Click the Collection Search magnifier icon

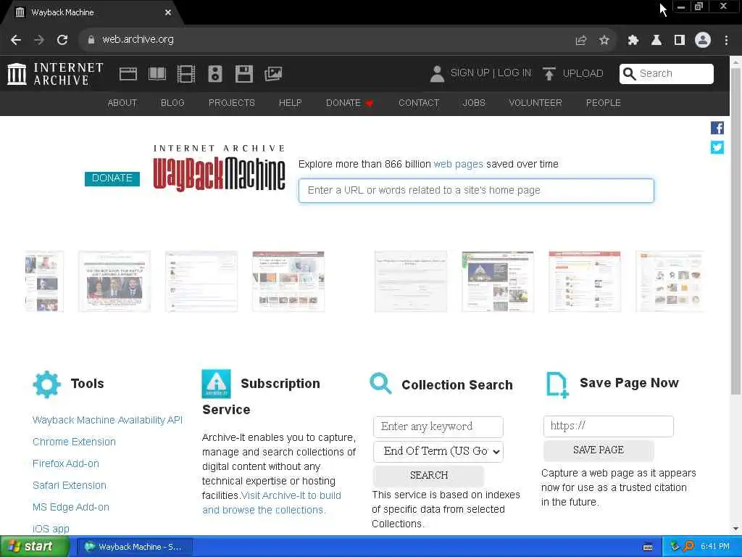(380, 384)
